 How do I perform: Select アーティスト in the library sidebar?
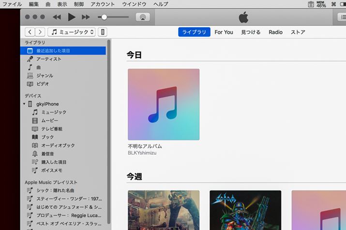48,59
